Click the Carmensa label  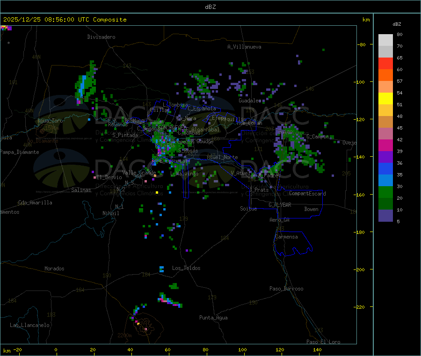(286, 237)
